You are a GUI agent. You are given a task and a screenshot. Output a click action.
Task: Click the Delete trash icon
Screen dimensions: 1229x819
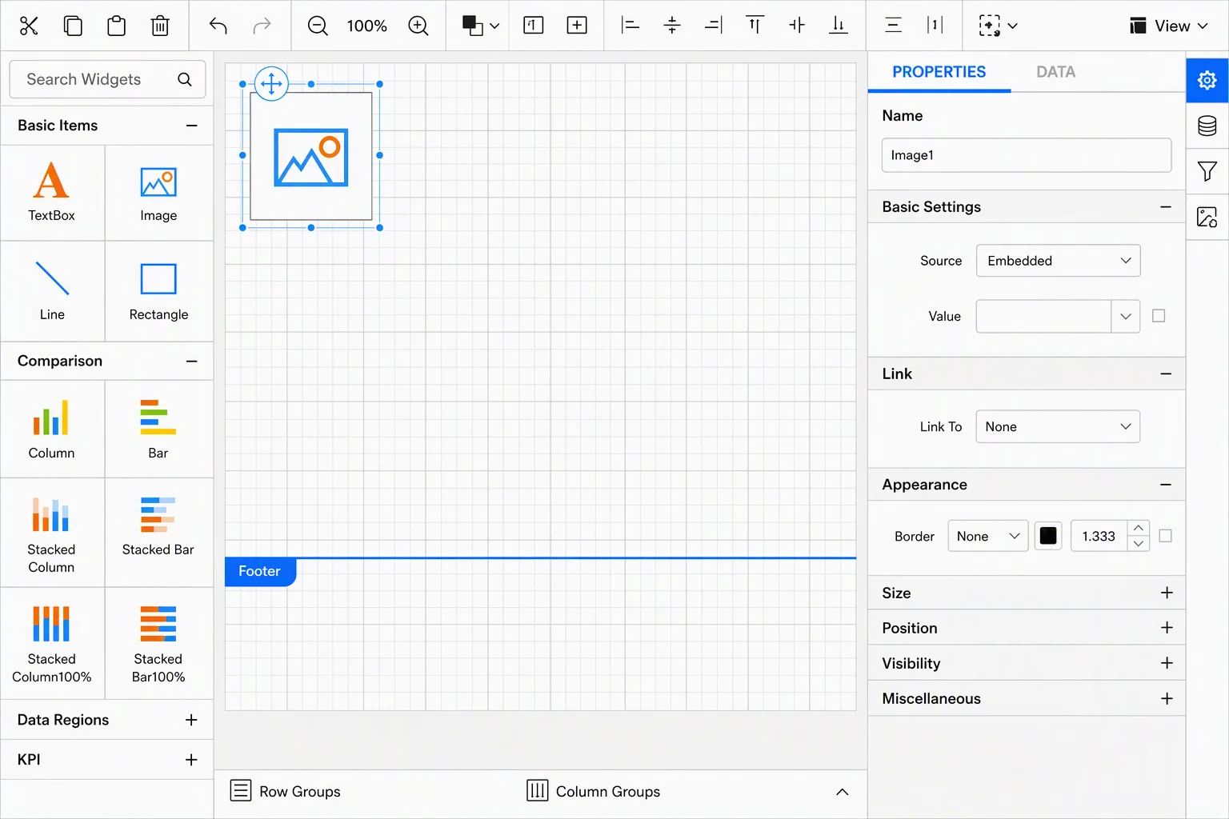tap(160, 26)
